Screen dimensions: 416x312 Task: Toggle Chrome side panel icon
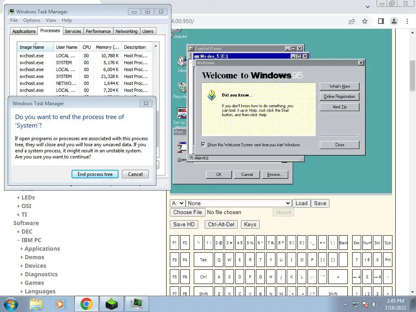(x=381, y=21)
